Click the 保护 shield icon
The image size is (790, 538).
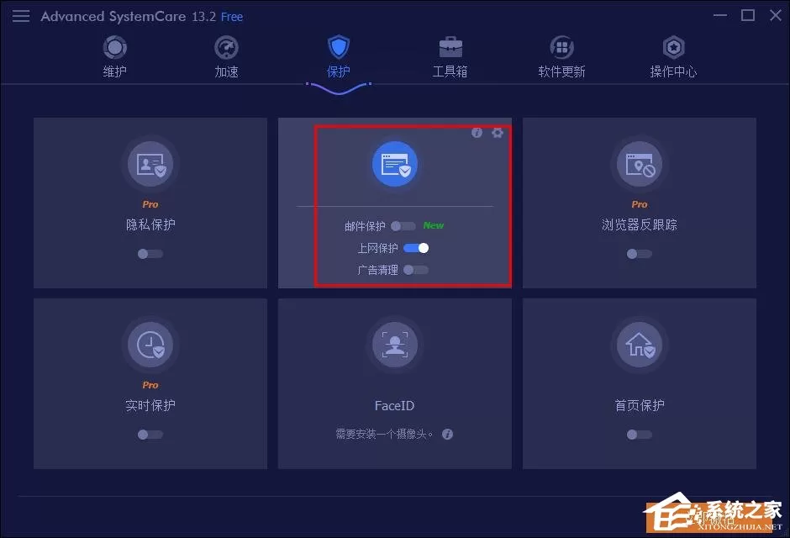[339, 47]
